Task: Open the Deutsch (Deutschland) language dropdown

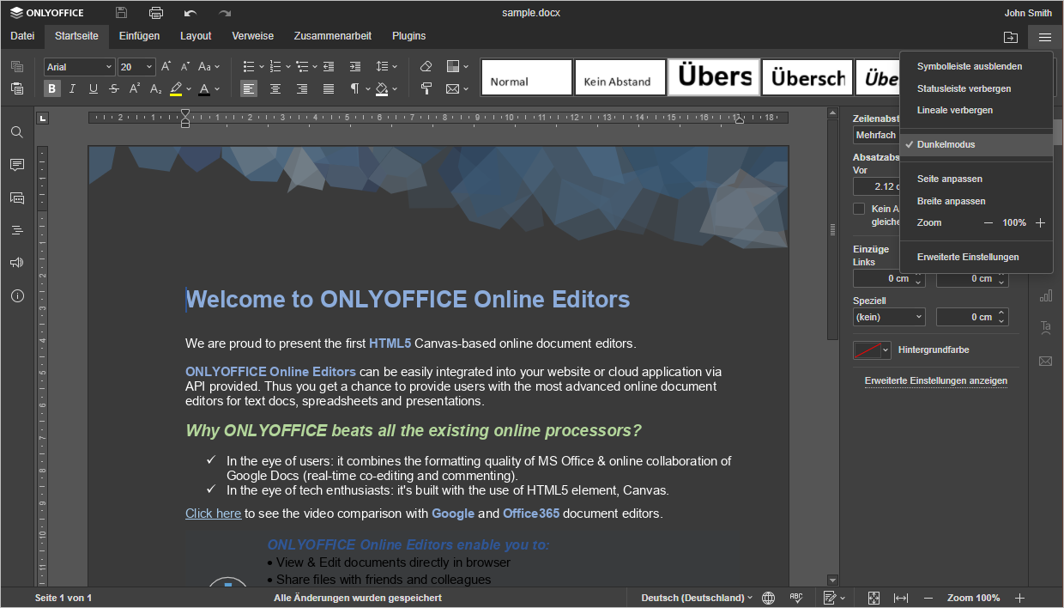Action: coord(697,598)
